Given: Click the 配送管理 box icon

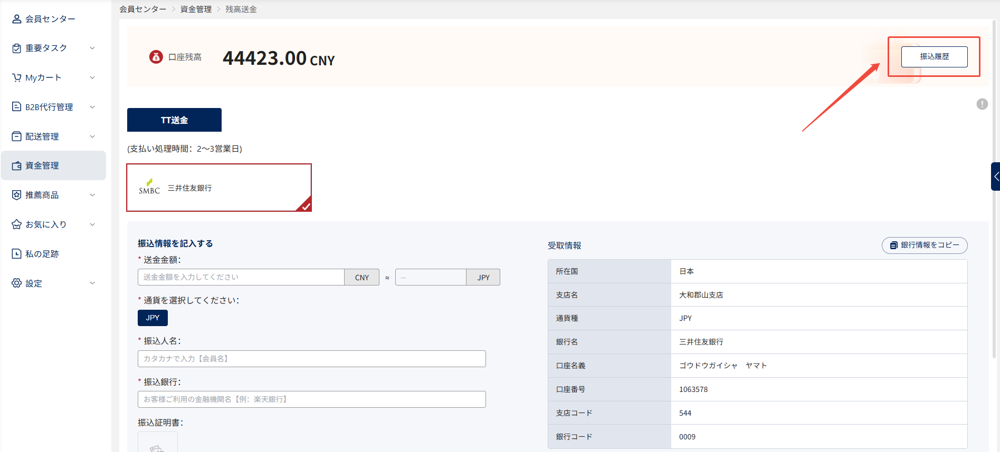Looking at the screenshot, I should tap(17, 136).
